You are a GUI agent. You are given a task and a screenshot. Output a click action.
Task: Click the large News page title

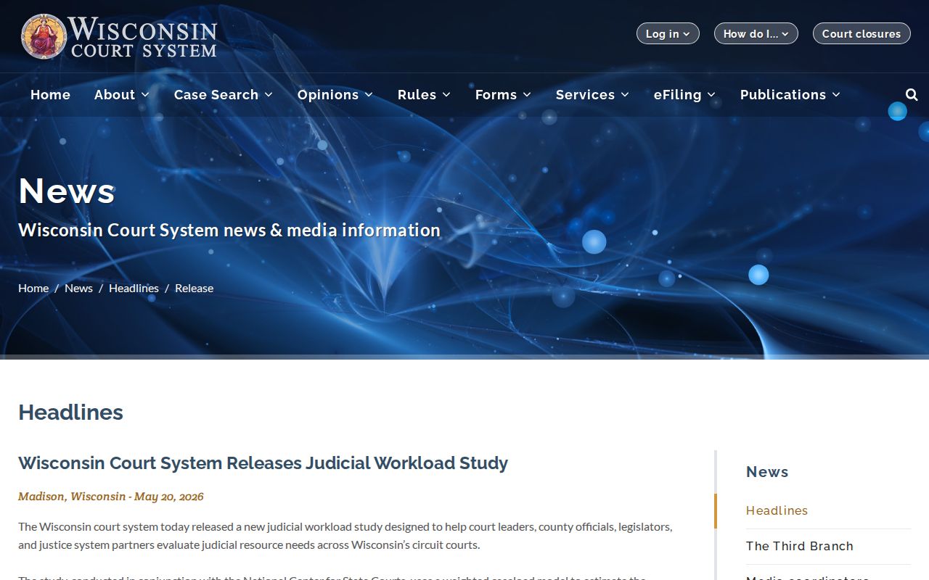tap(67, 191)
